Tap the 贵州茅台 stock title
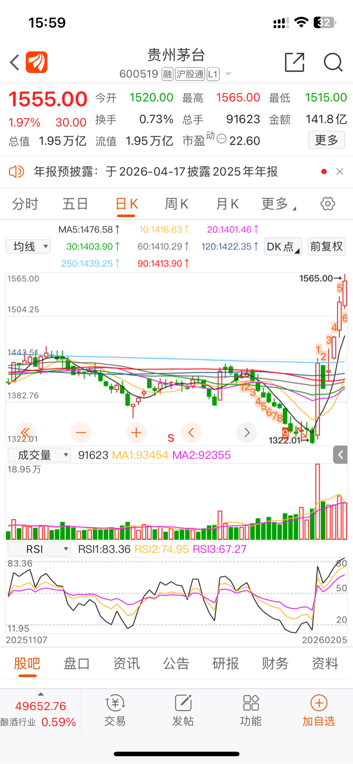353x764 pixels. (176, 55)
